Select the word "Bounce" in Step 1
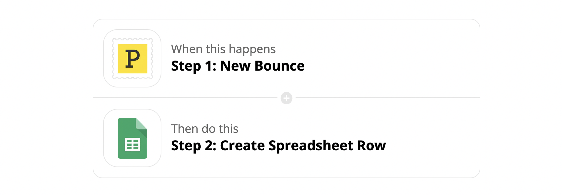The height and width of the screenshot is (195, 562). click(279, 66)
